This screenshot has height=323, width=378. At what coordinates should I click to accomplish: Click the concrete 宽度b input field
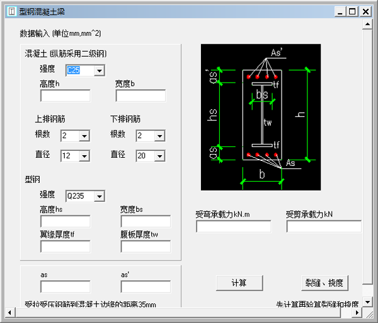coord(140,96)
